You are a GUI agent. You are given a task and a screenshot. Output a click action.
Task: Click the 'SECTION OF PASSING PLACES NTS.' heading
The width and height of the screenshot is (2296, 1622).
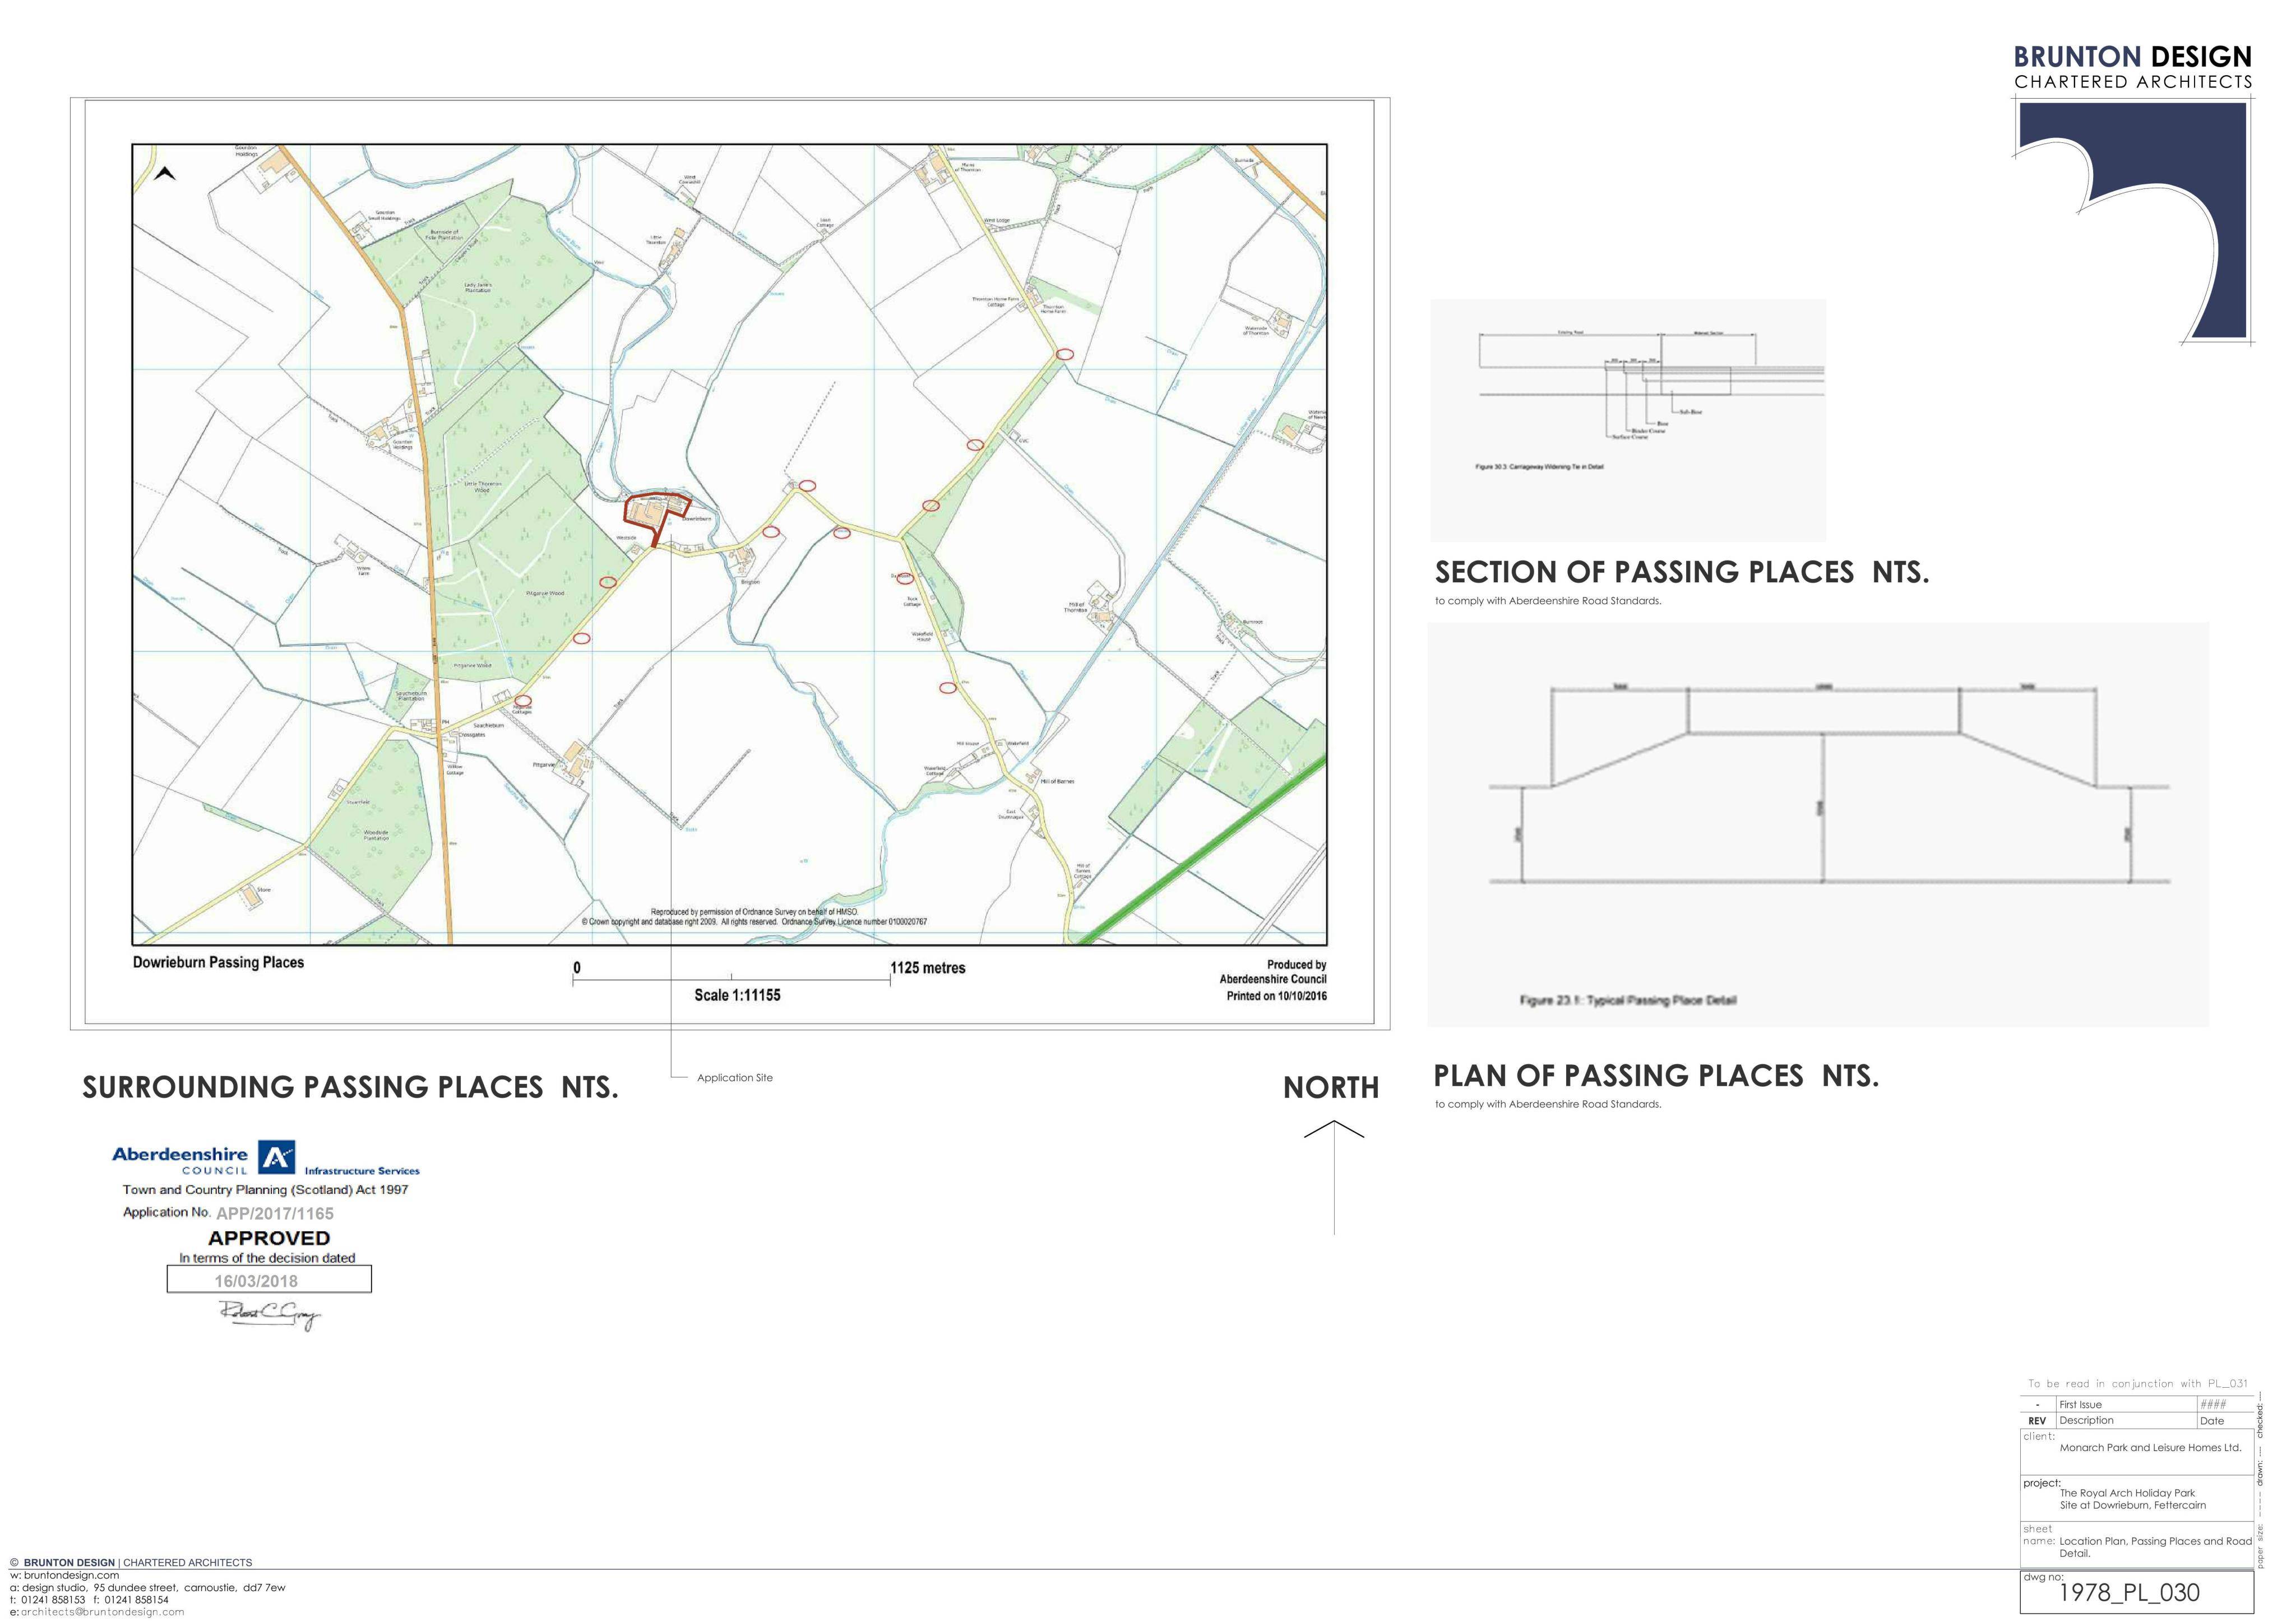tap(1682, 572)
